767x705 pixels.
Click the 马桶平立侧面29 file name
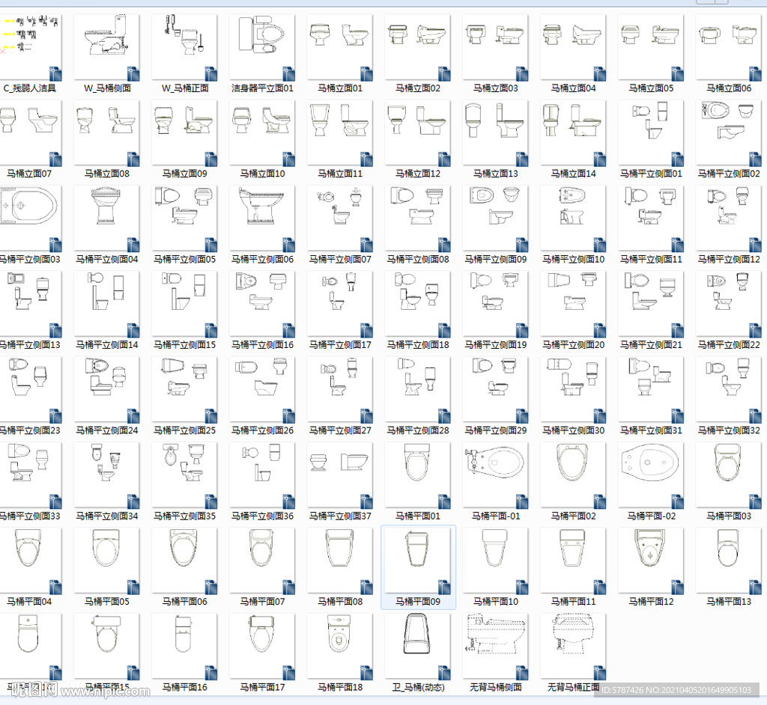tap(496, 430)
